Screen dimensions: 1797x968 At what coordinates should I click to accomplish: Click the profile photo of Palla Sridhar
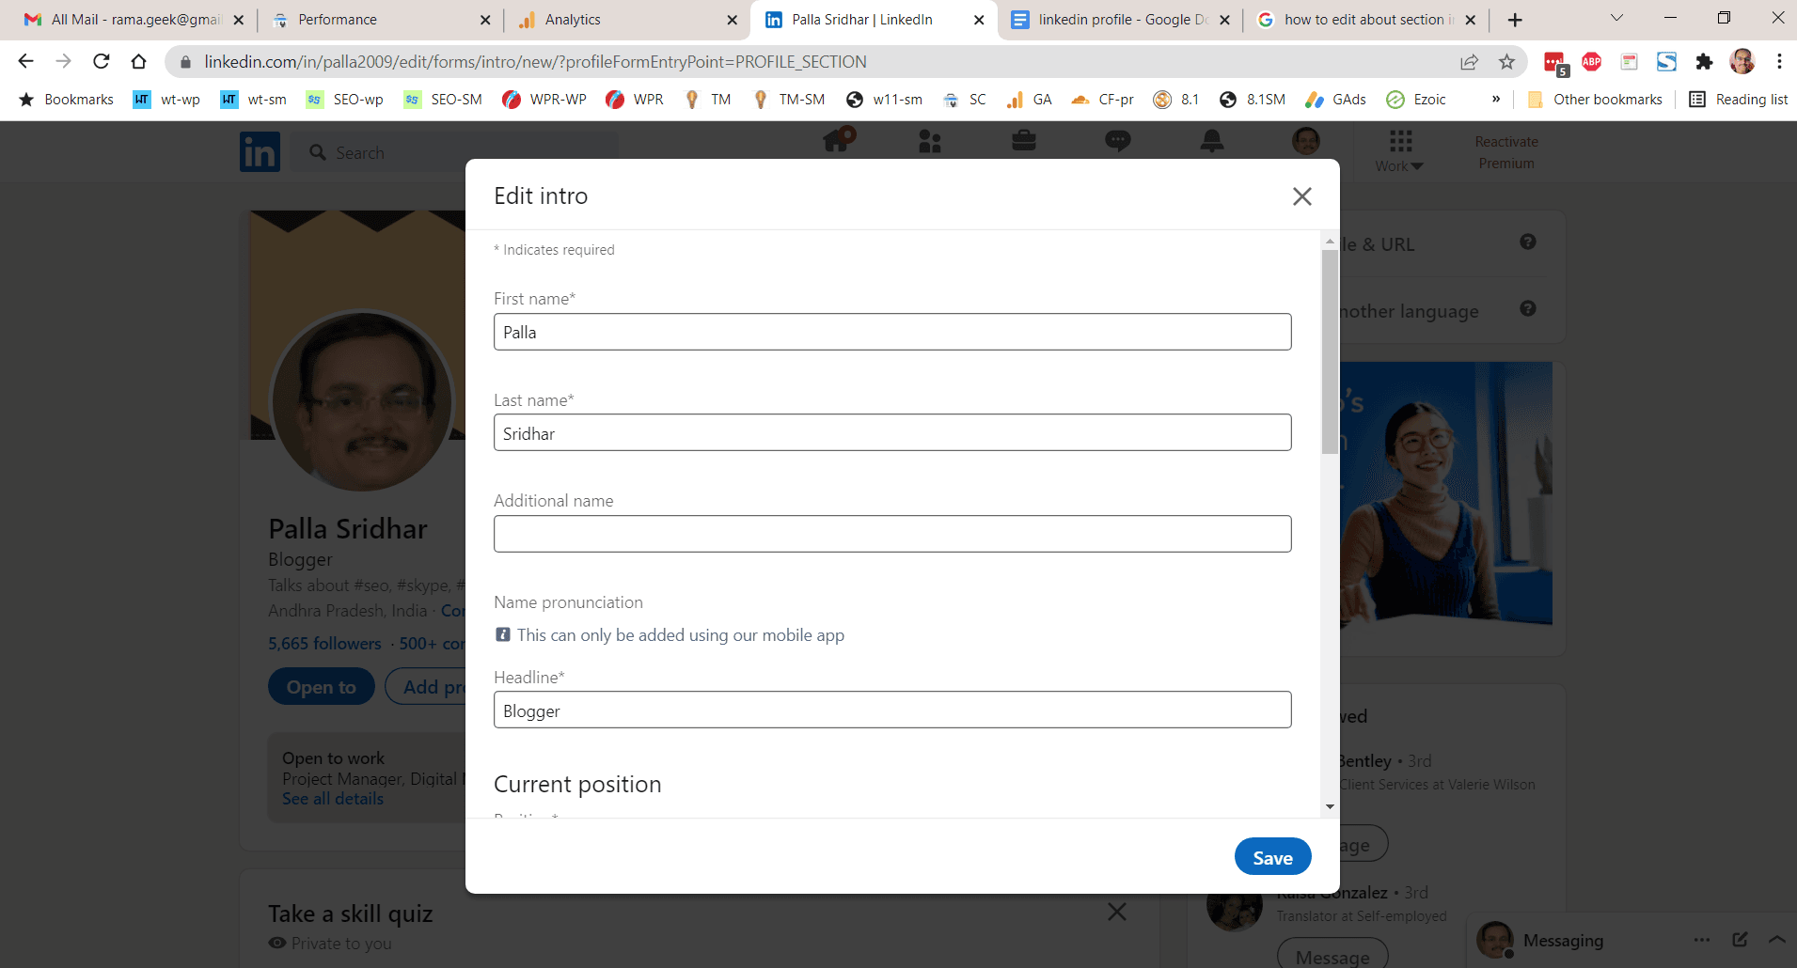[x=362, y=401]
